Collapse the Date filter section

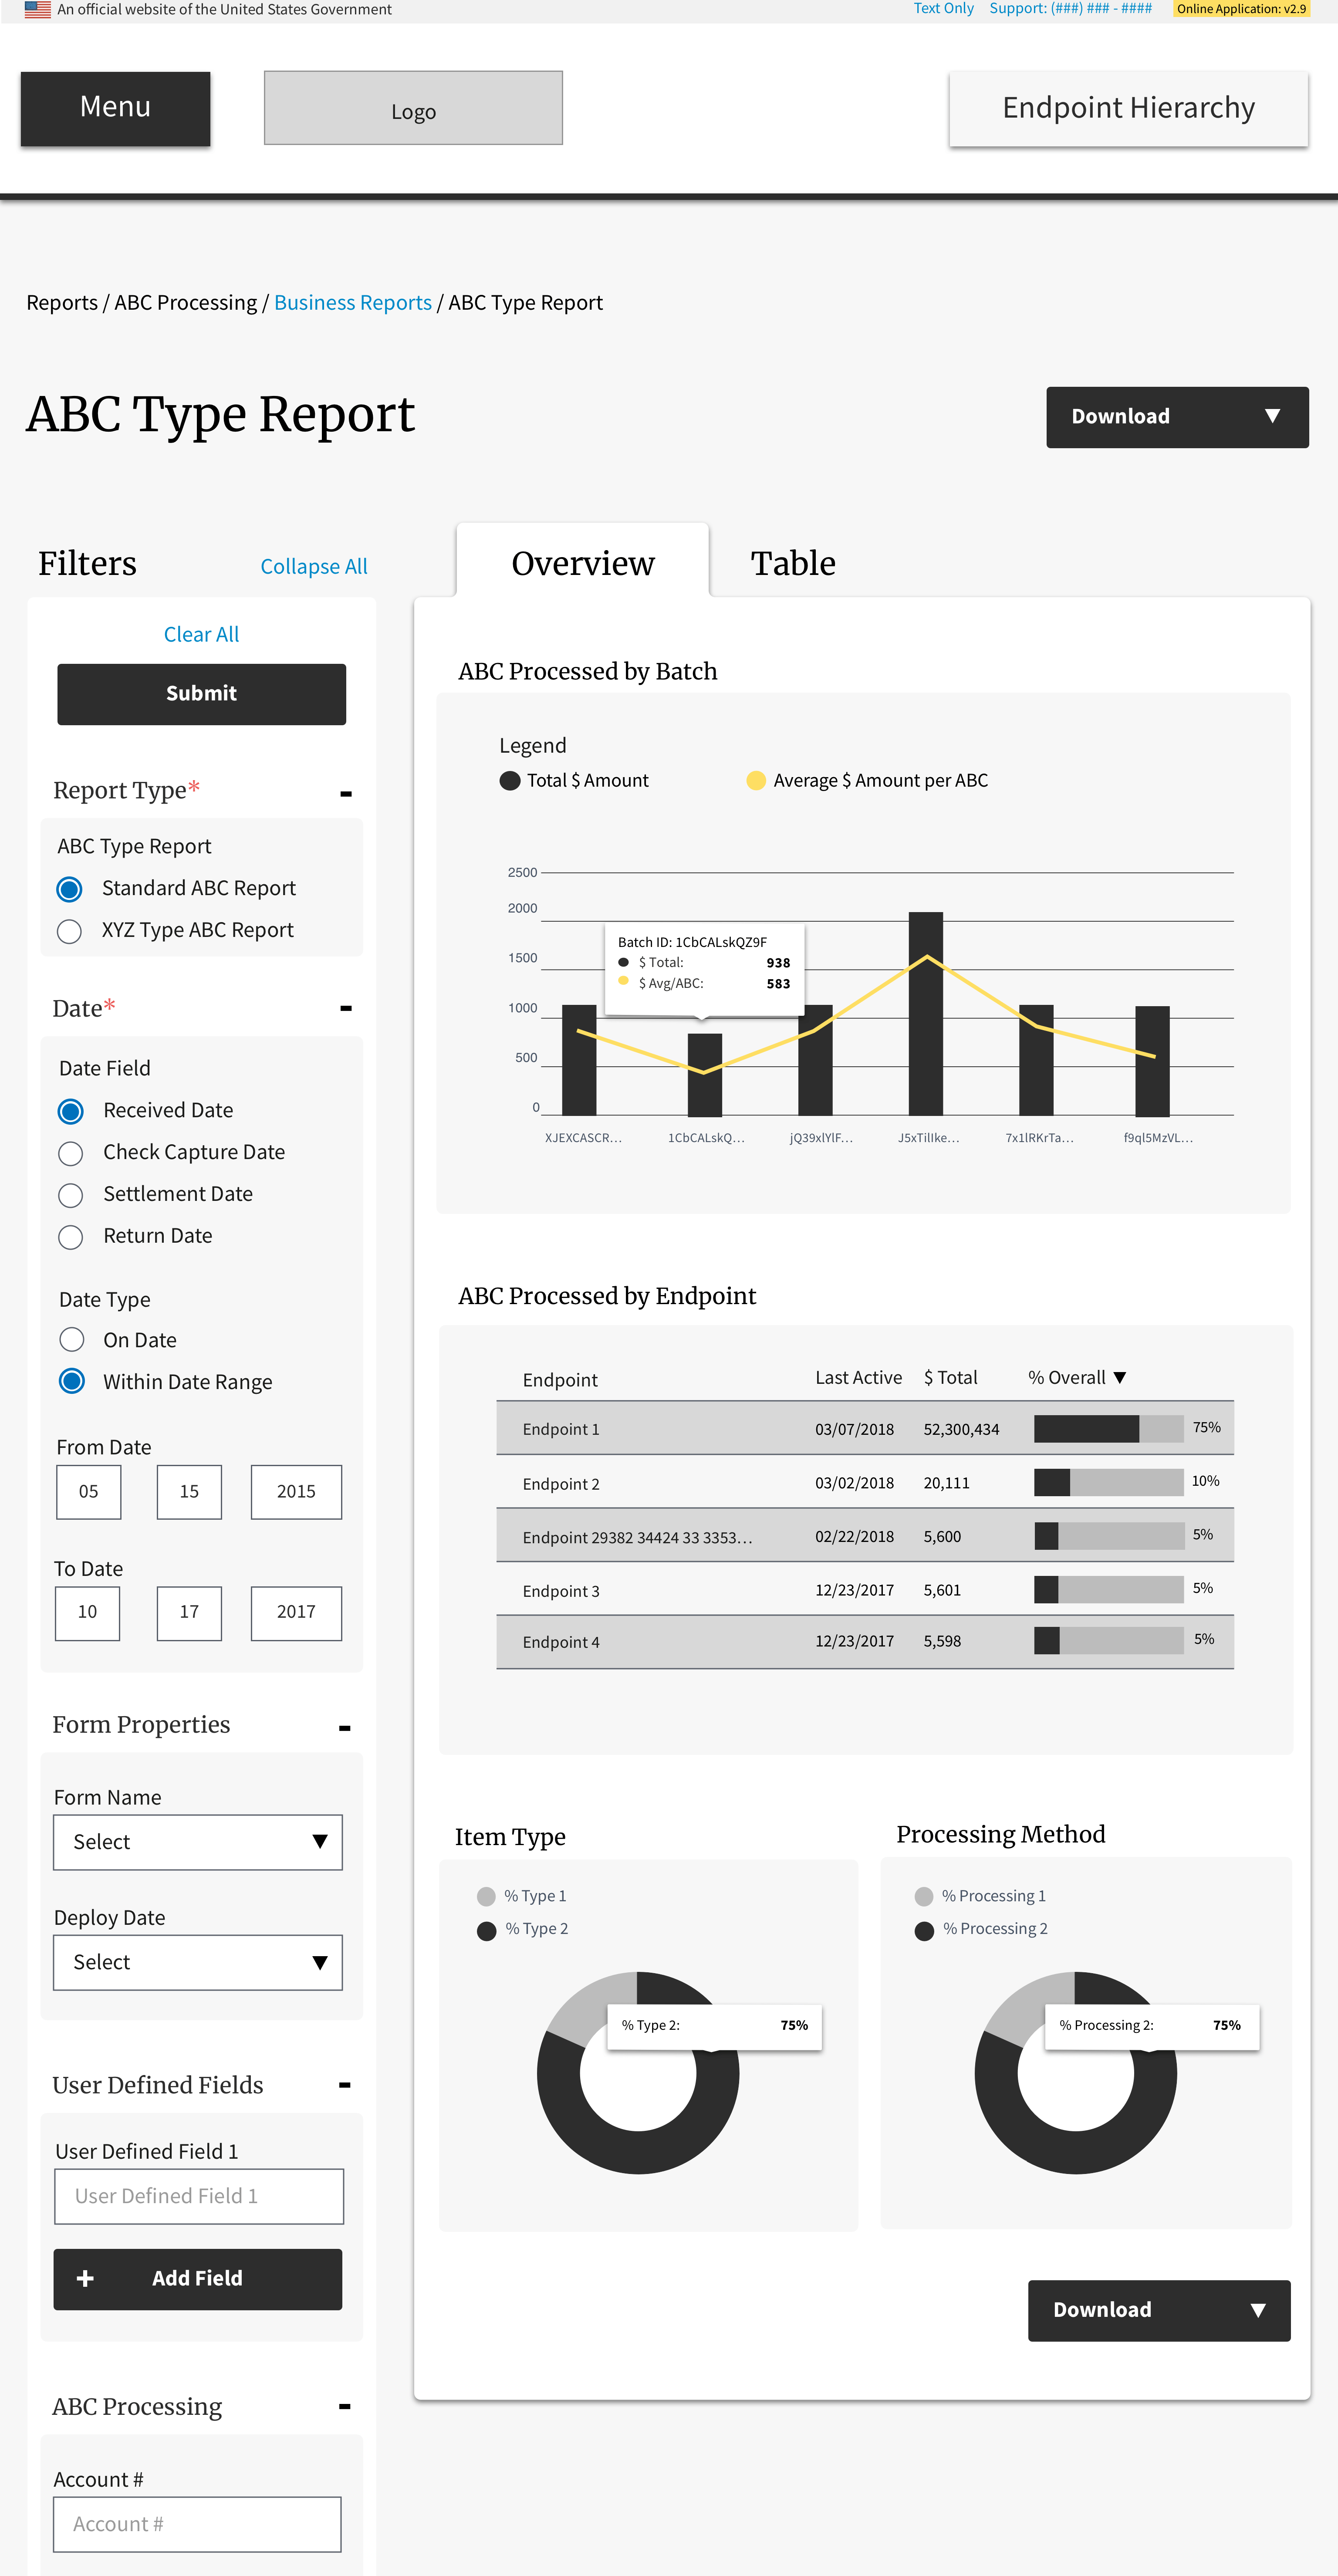point(346,1008)
